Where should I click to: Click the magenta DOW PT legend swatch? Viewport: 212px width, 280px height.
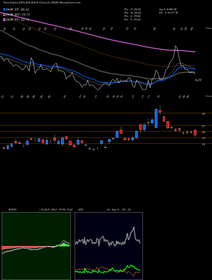point(5,20)
